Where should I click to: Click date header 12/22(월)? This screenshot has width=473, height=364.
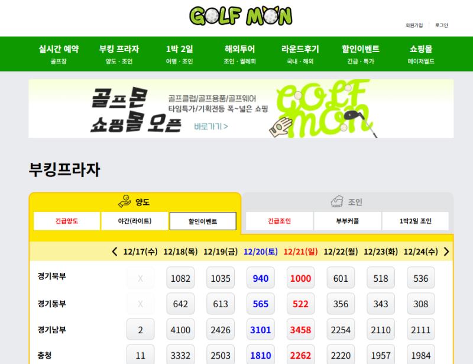[x=341, y=252]
